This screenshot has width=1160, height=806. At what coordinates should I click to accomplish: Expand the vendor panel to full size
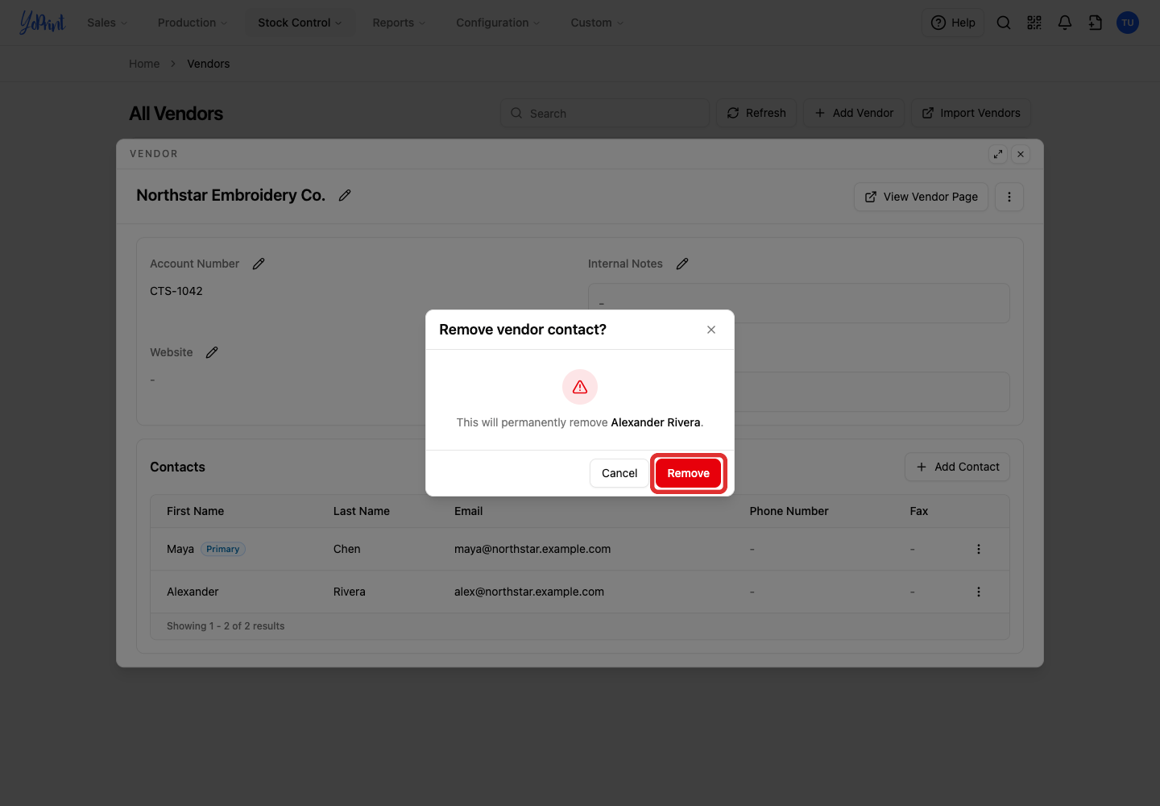pos(998,154)
